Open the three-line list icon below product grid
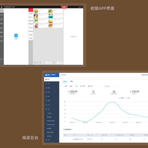 coord(35,63)
